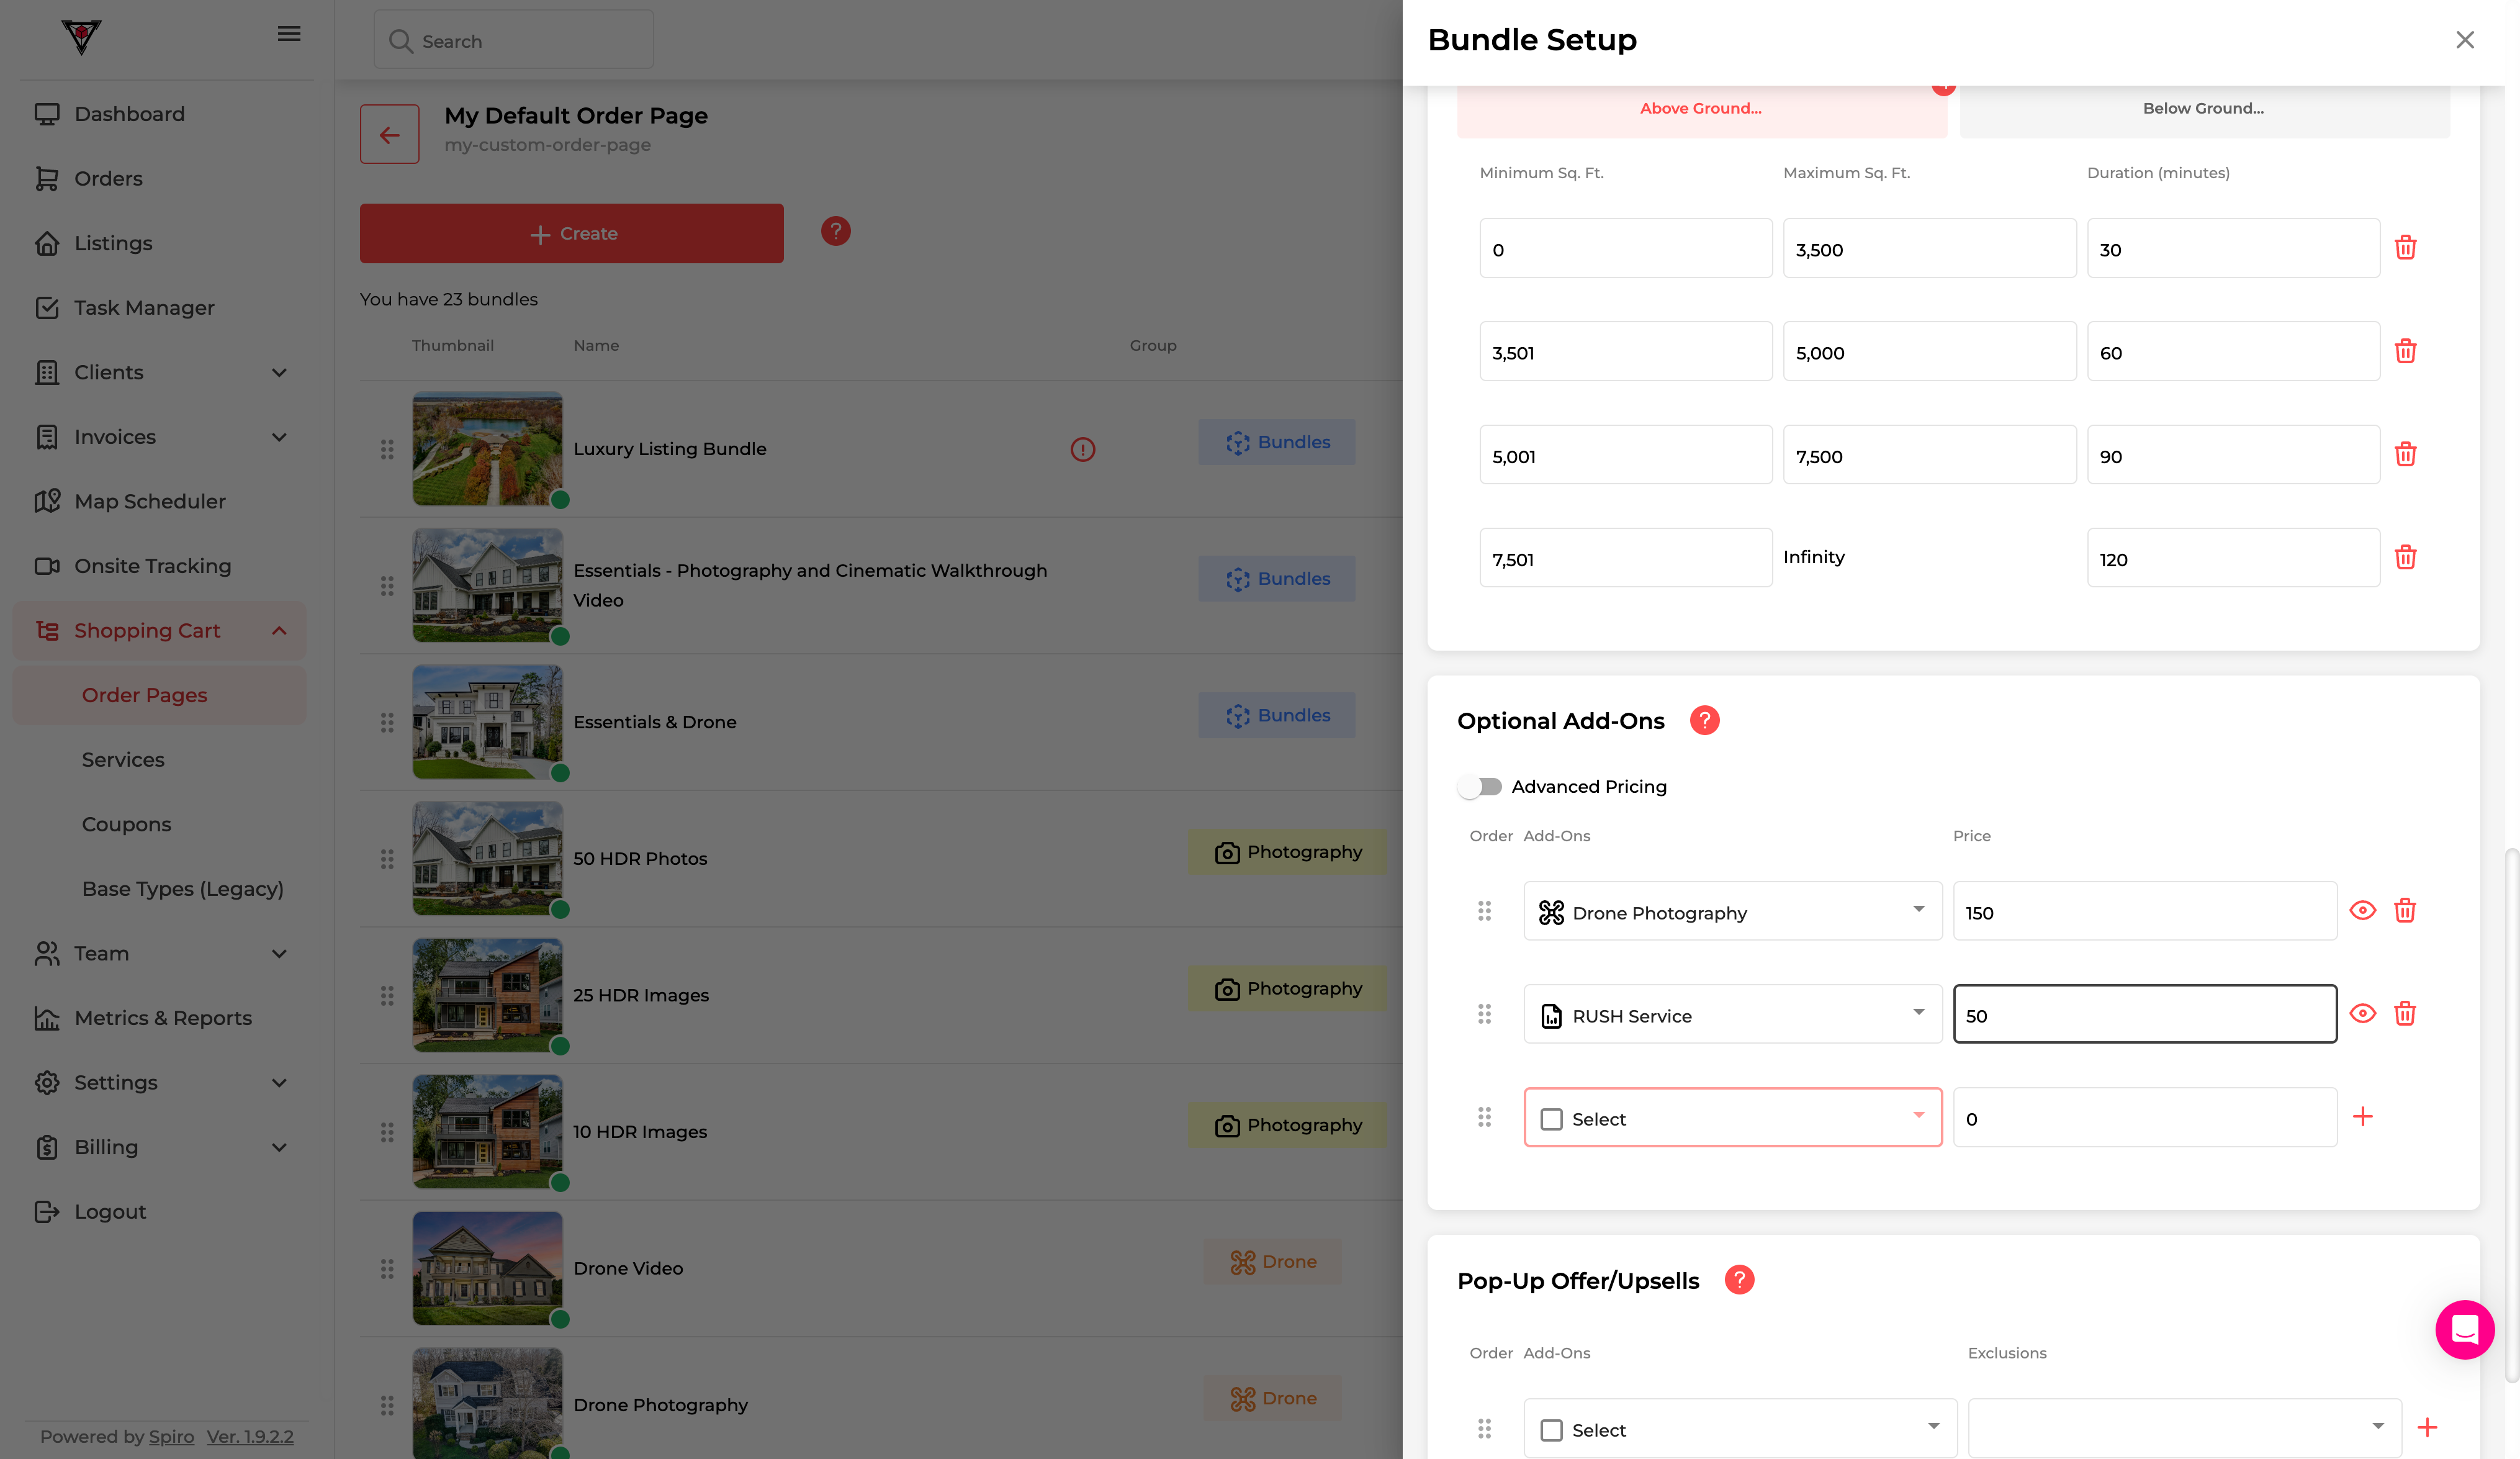Delete the 0 to 3,500 sq ft row
The image size is (2520, 1459).
[2405, 248]
